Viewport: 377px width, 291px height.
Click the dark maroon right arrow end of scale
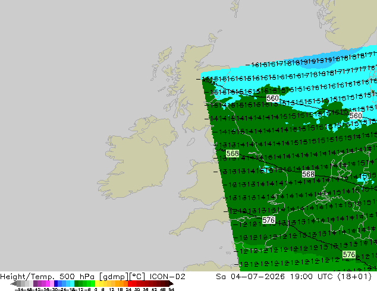point(171,284)
